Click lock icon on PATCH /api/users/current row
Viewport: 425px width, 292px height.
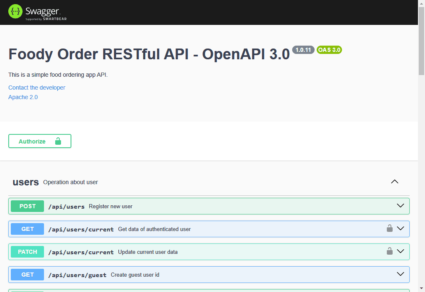(389, 251)
